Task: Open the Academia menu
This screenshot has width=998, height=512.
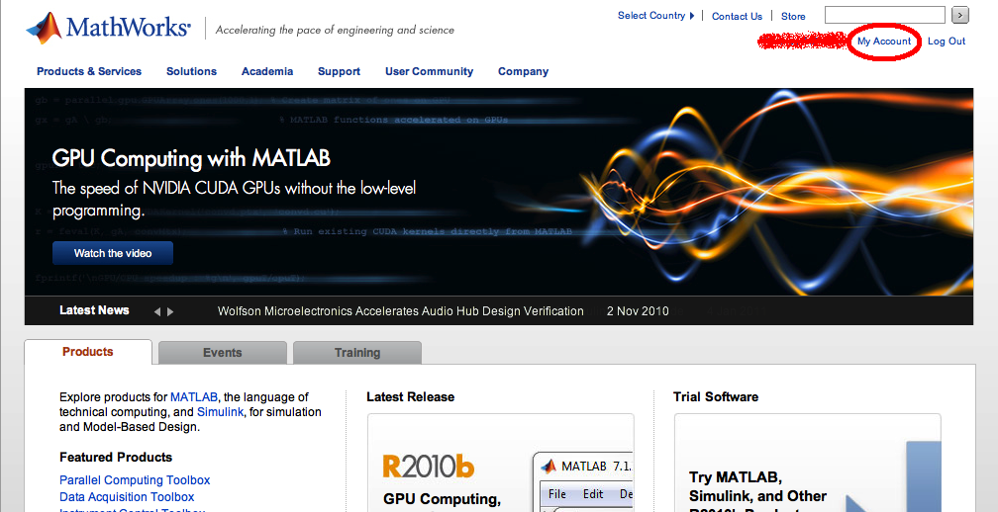Action: (x=267, y=71)
